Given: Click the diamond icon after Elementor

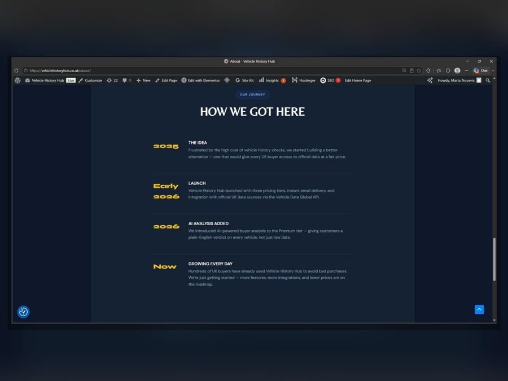Looking at the screenshot, I should click(x=227, y=80).
